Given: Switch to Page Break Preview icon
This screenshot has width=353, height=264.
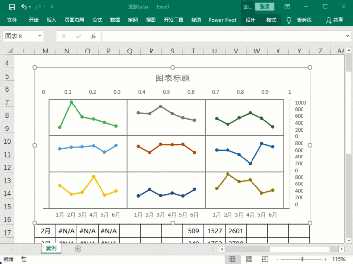Looking at the screenshot, I should (x=265, y=259).
